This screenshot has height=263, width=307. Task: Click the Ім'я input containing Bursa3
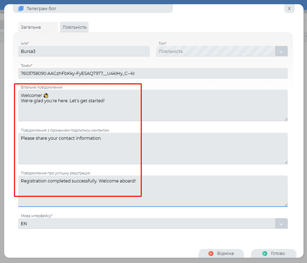77,51
